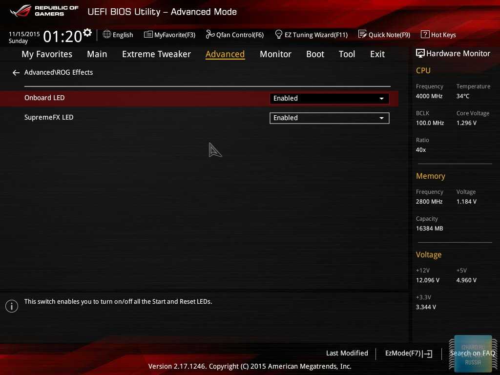The width and height of the screenshot is (500, 375).
Task: Click the globe language icon
Action: tap(107, 35)
